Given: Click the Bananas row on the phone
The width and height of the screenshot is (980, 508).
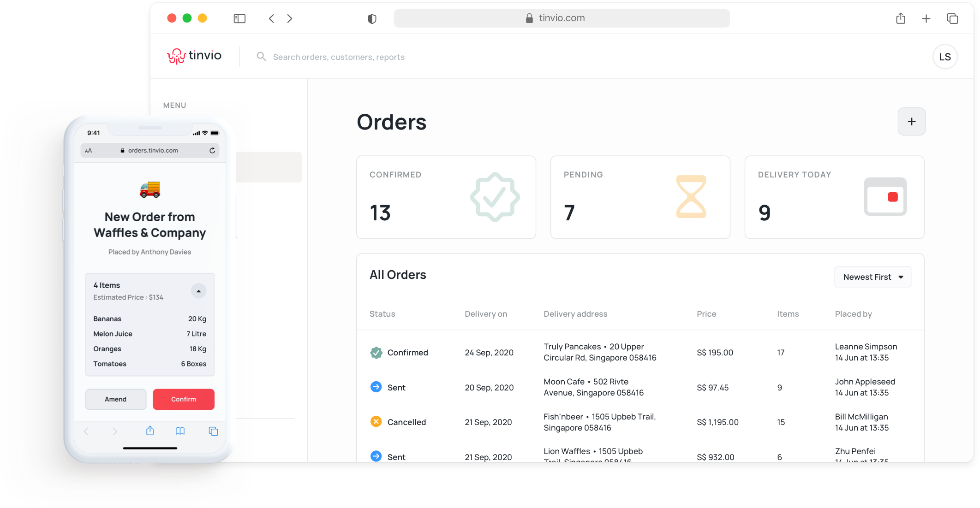Looking at the screenshot, I should pyautogui.click(x=150, y=319).
